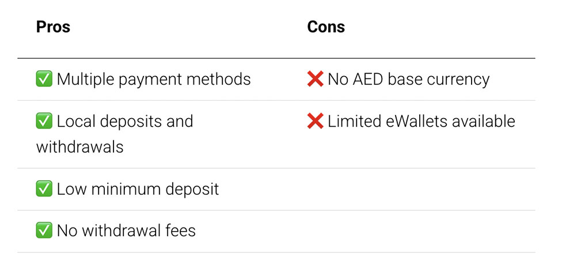Click the word withdrawals on the wrapped line
This screenshot has height=265, width=562.
click(79, 147)
